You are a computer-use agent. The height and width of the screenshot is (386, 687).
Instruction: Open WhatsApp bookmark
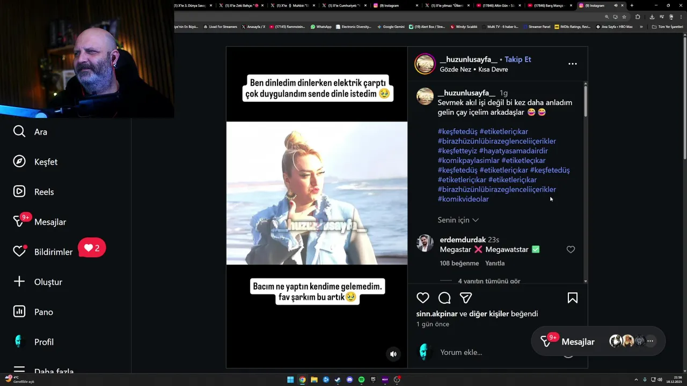(321, 26)
